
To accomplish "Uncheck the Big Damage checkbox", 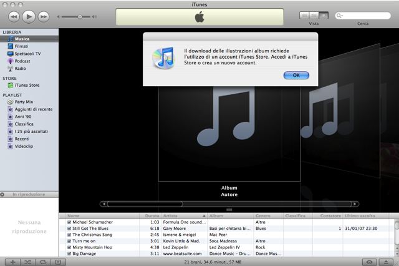I will coord(69,254).
